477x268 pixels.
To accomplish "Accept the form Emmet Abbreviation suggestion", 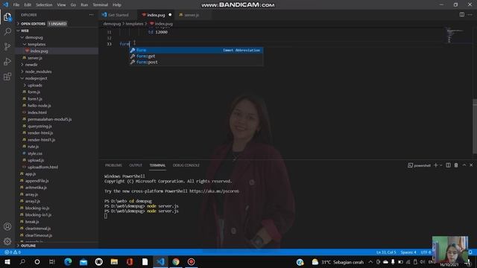I will [196, 50].
